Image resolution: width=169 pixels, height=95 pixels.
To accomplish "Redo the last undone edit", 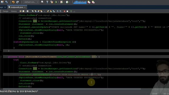I will [x=17, y=2].
